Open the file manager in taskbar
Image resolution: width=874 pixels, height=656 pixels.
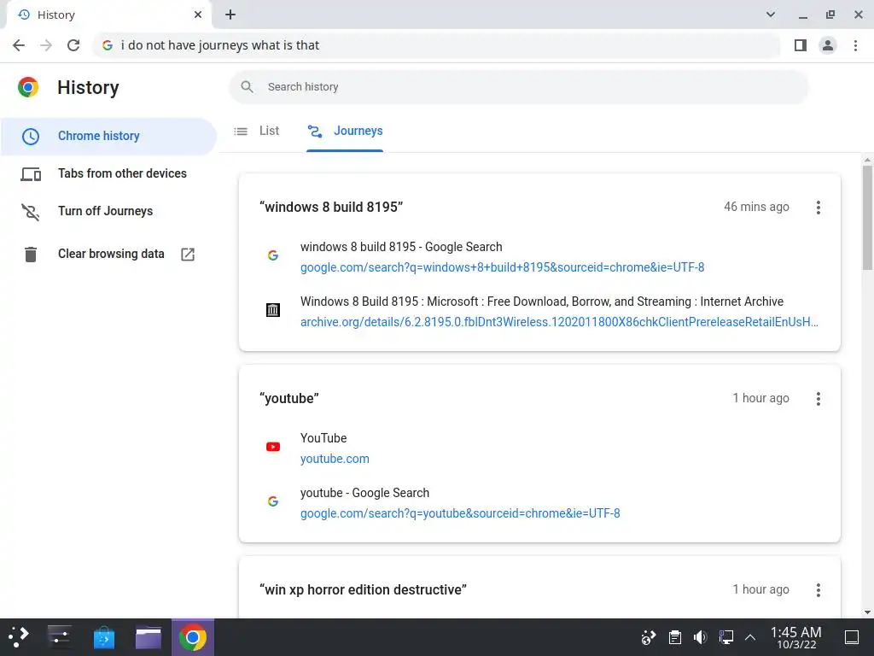point(149,637)
